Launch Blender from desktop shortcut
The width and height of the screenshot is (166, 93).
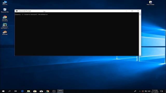[5, 33]
